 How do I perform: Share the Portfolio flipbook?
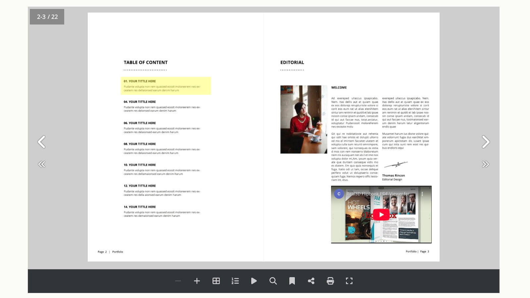(x=311, y=280)
